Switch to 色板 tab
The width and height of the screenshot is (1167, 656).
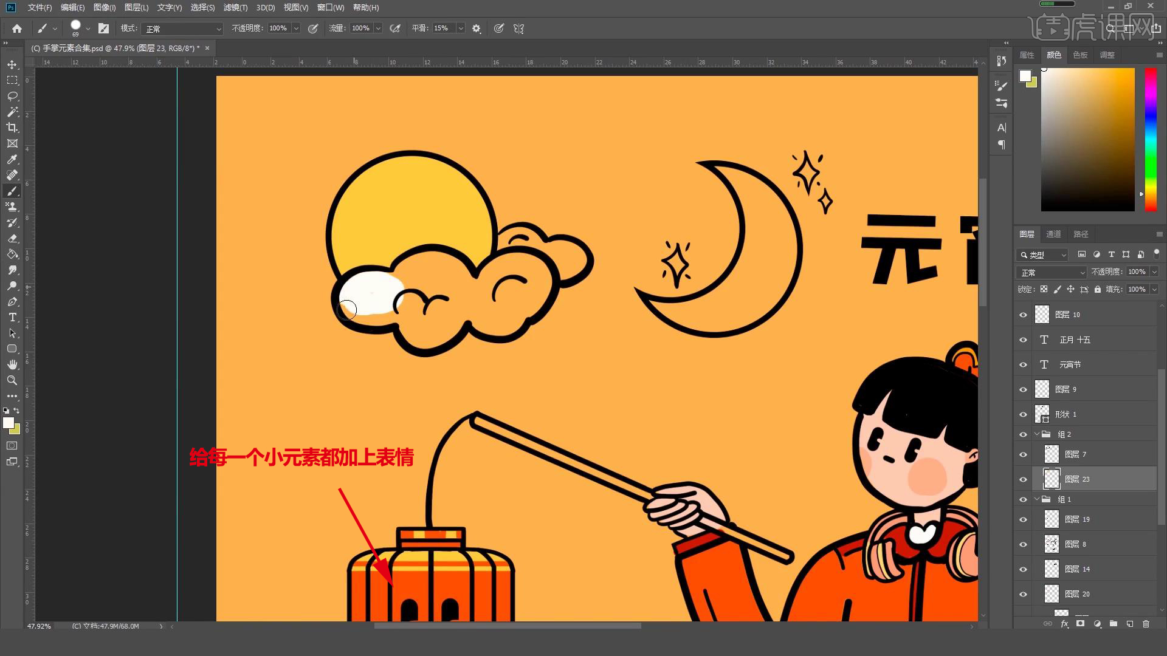1080,55
